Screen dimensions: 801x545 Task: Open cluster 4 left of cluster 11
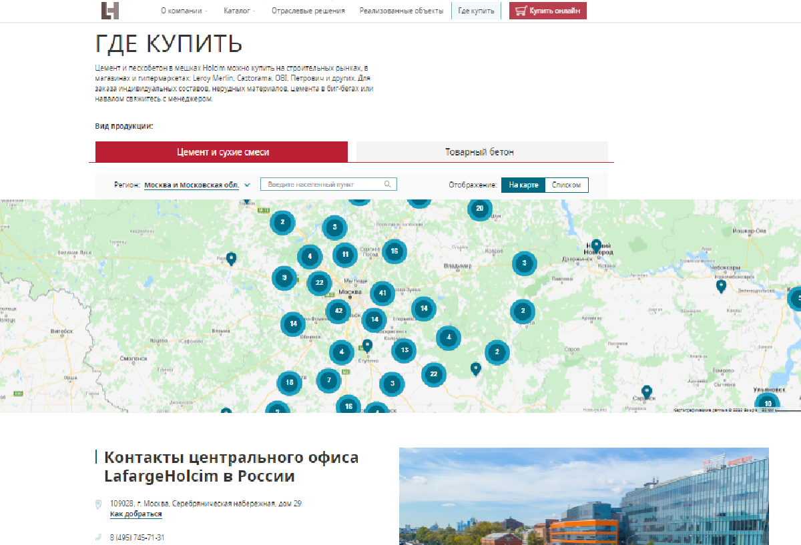pos(310,256)
